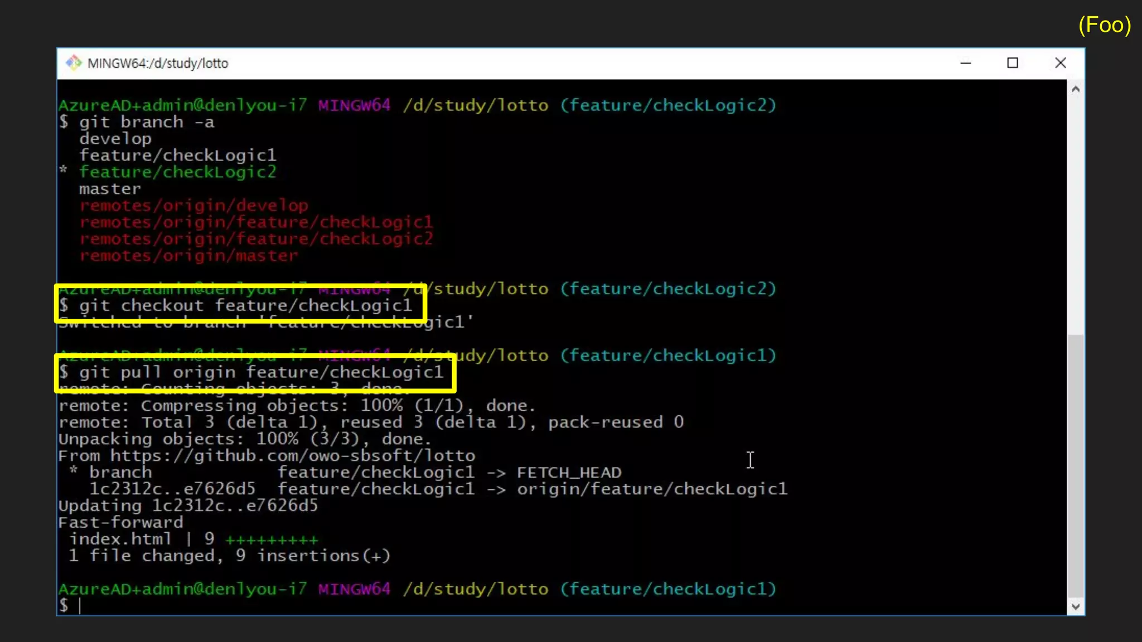
Task: Click the remotes/origin/develop branch line
Action: pyautogui.click(x=193, y=206)
